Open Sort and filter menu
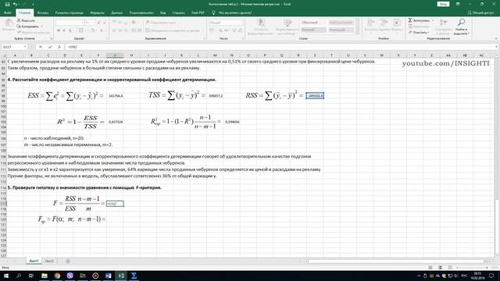The width and height of the screenshot is (500, 281). pos(443,27)
